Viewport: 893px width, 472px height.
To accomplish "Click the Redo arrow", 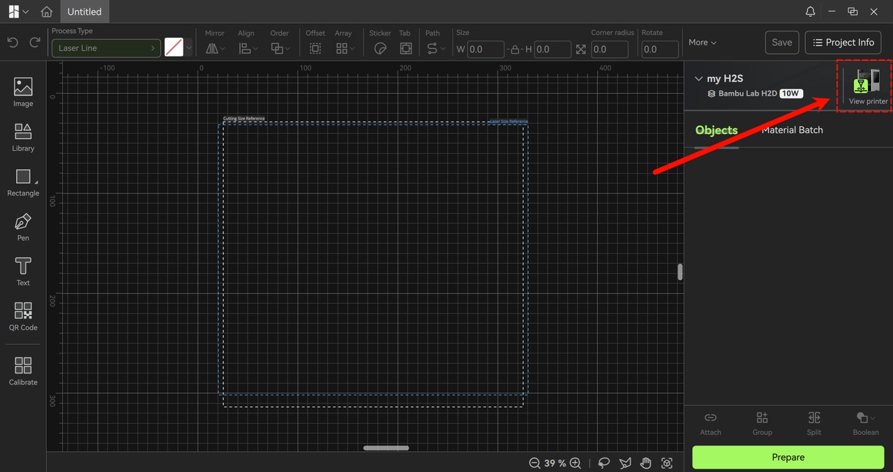I will point(35,43).
